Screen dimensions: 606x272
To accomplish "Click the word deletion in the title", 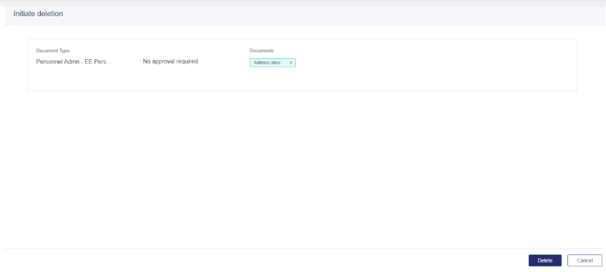I will click(50, 14).
